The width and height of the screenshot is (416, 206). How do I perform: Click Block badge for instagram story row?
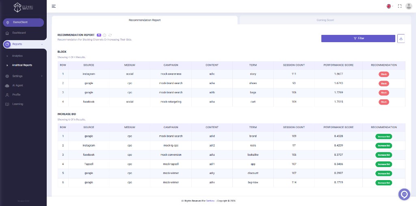coord(383,74)
